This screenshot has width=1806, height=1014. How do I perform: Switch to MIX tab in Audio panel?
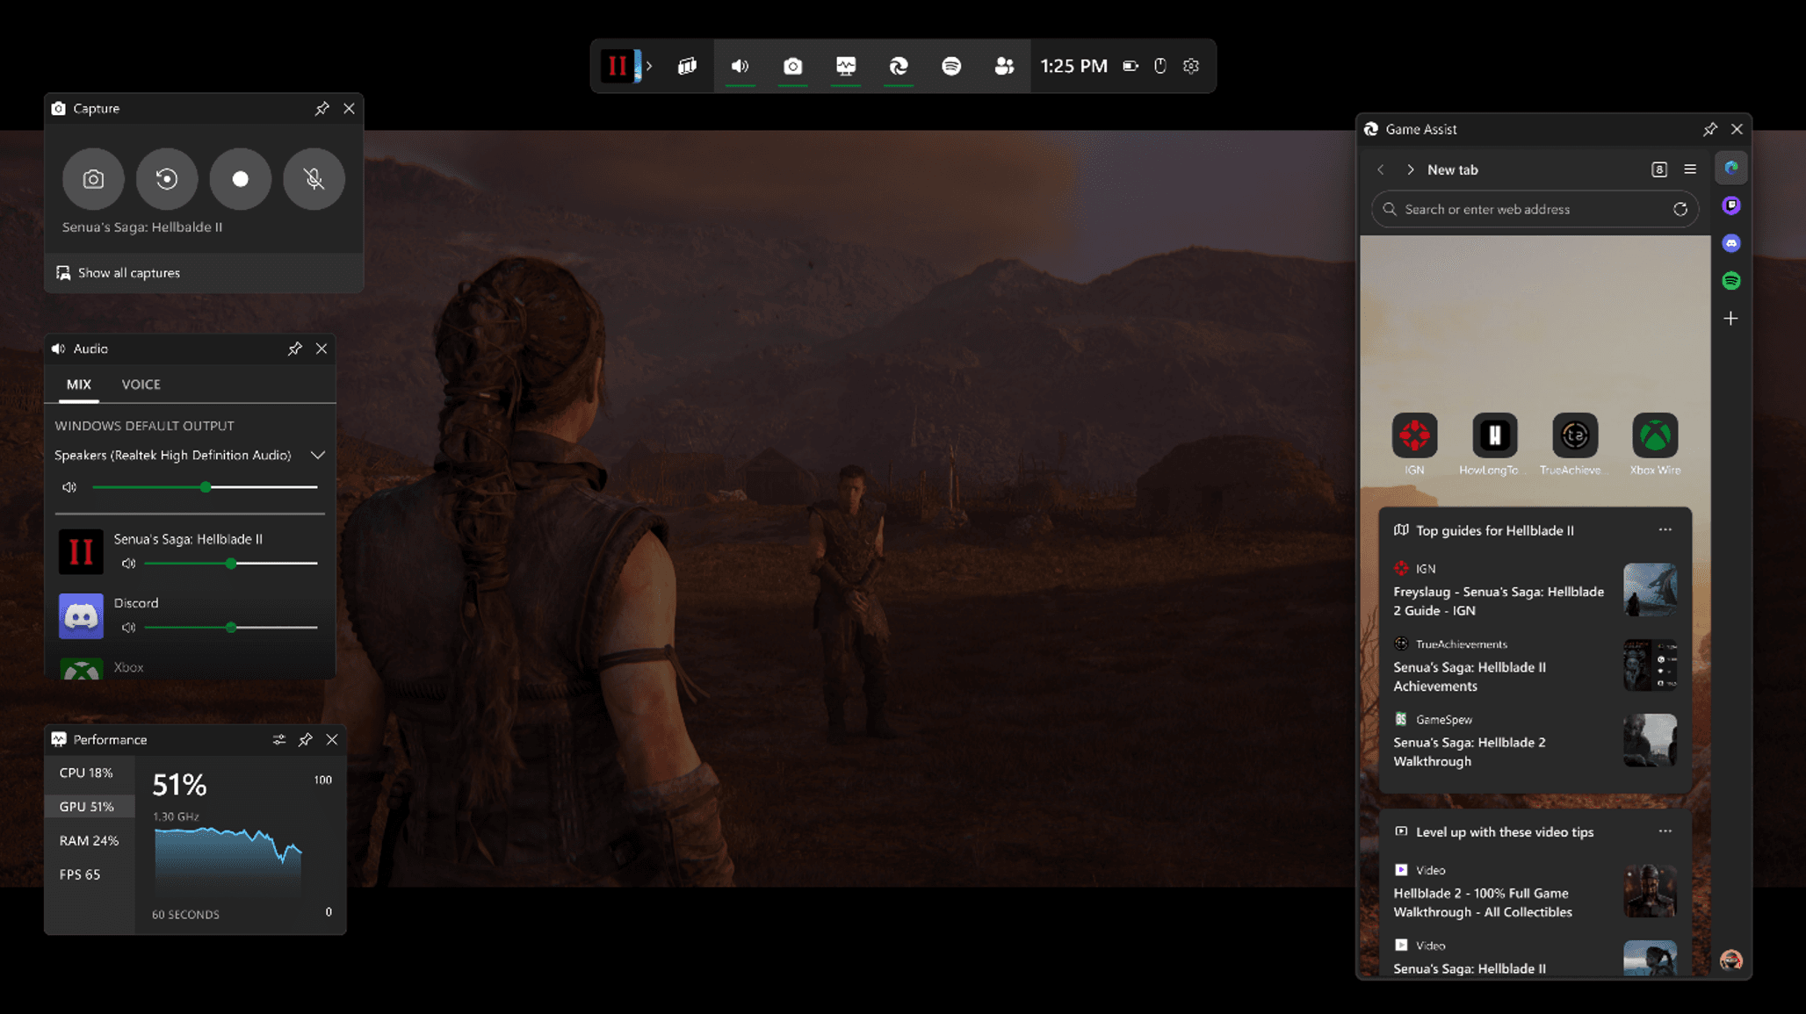pyautogui.click(x=77, y=385)
